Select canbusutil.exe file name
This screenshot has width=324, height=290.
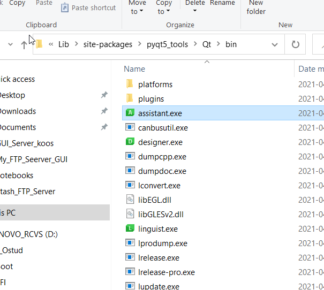tap(163, 128)
